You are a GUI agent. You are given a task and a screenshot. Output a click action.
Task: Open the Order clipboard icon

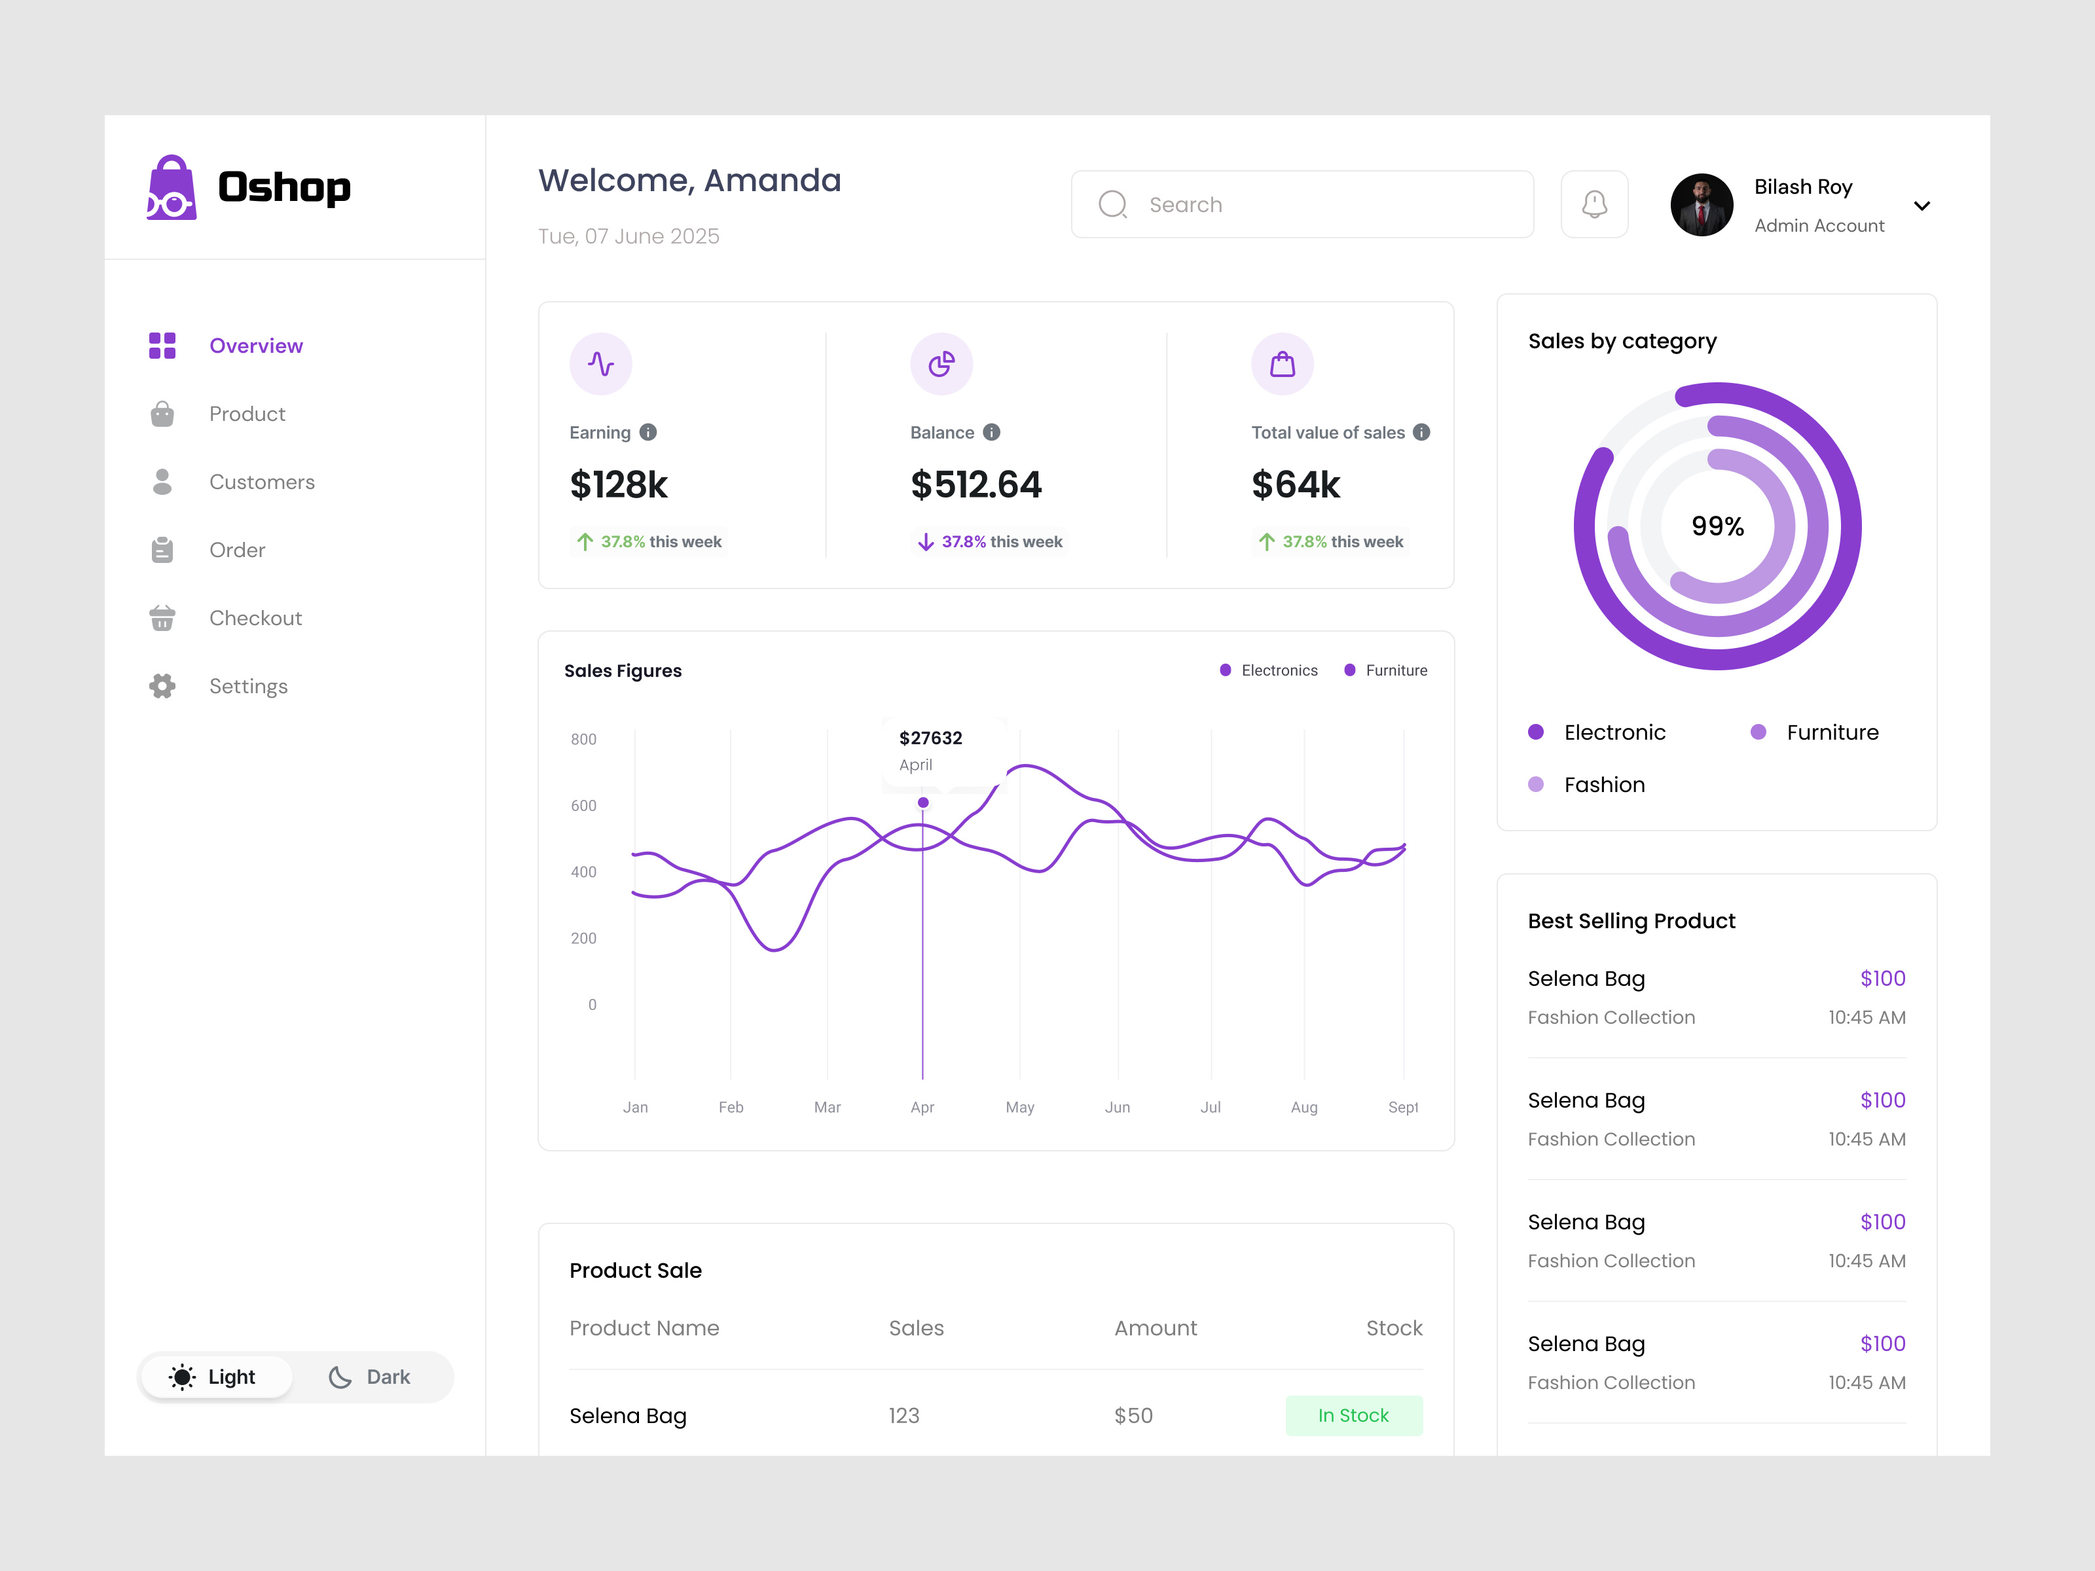tap(162, 549)
